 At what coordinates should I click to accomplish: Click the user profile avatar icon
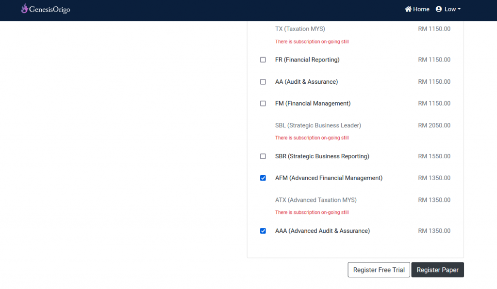(x=438, y=9)
